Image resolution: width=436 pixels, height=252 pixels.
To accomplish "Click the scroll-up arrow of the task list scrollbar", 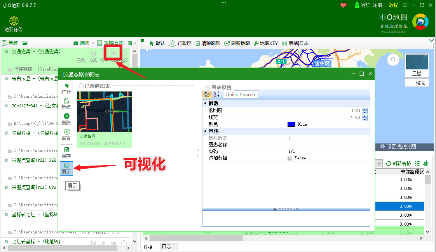I will tap(134, 51).
